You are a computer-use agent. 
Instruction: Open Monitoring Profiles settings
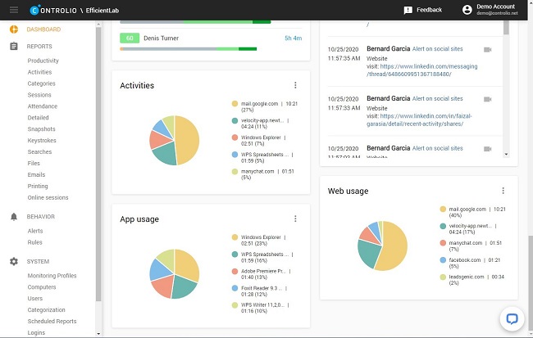click(x=52, y=276)
